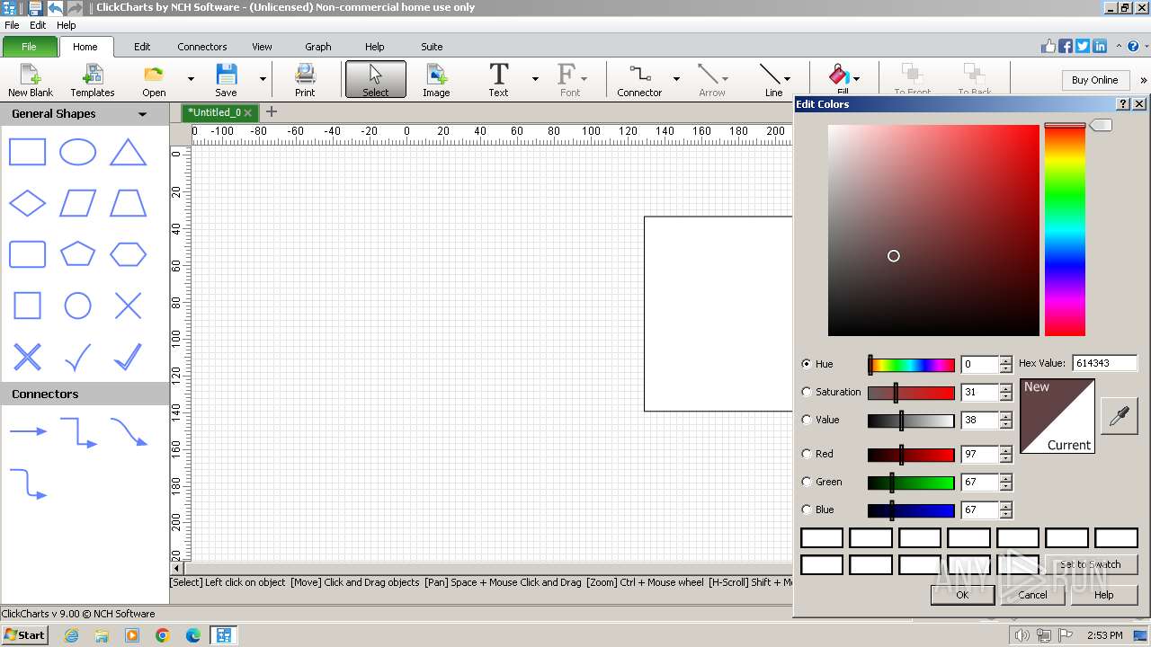Select the hexagon shape

click(128, 254)
